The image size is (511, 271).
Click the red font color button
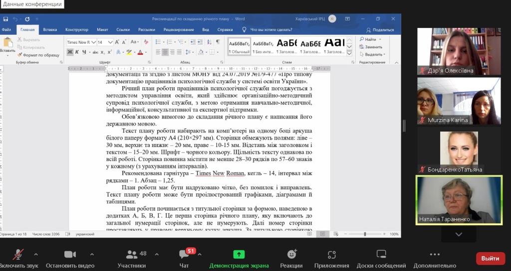(140, 52)
